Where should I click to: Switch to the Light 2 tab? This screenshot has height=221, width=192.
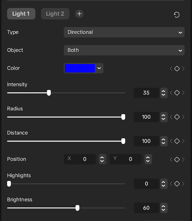(55, 14)
